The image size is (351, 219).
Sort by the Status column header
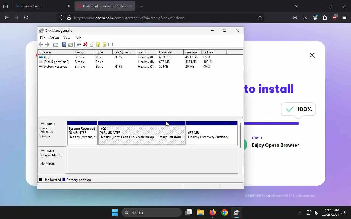click(147, 52)
